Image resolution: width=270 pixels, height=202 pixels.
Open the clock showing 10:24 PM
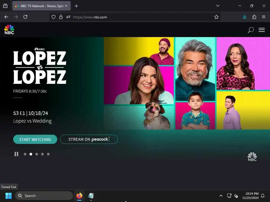[x=250, y=196]
